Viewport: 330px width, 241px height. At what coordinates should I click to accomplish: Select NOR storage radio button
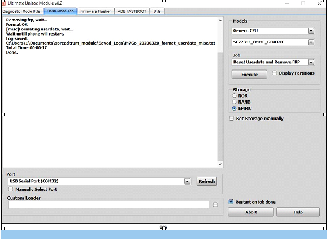(x=235, y=96)
